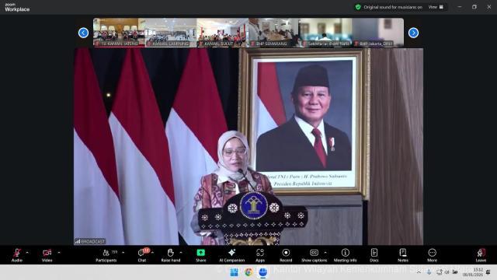Image resolution: width=497 pixels, height=280 pixels.
Task: Open the View layout menu
Action: [x=436, y=7]
